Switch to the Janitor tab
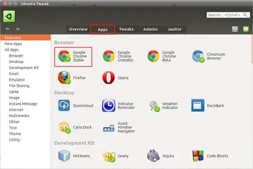Viewport: 253px width, 169px height. point(174,29)
